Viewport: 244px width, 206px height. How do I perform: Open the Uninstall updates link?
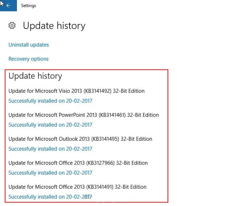(x=29, y=45)
